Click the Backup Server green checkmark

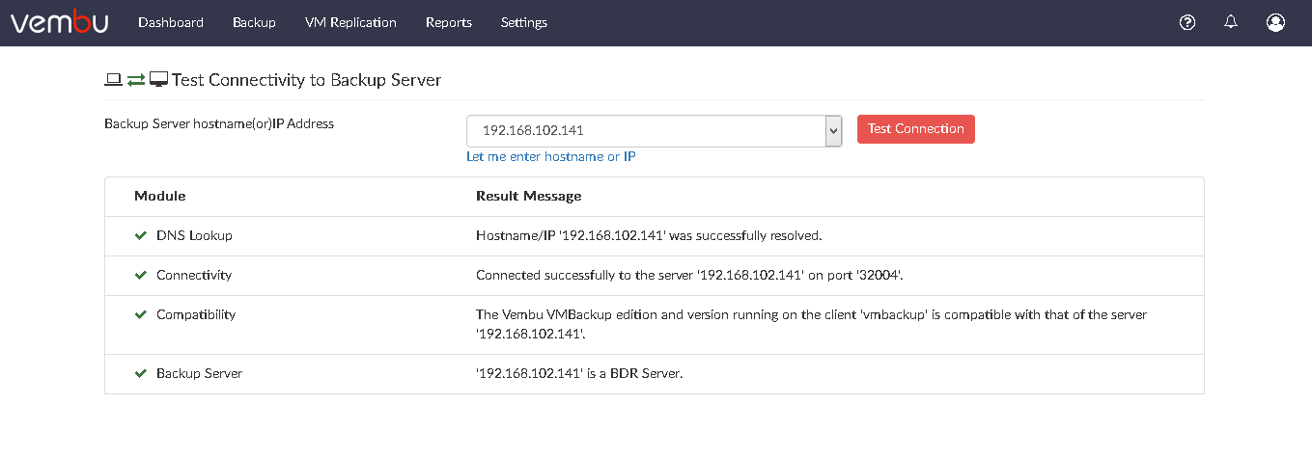click(141, 373)
